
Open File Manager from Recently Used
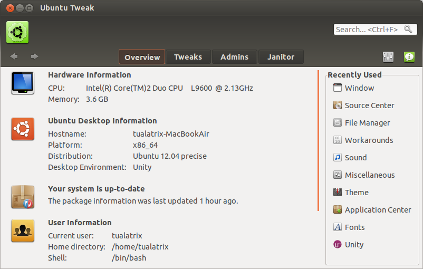coord(368,123)
